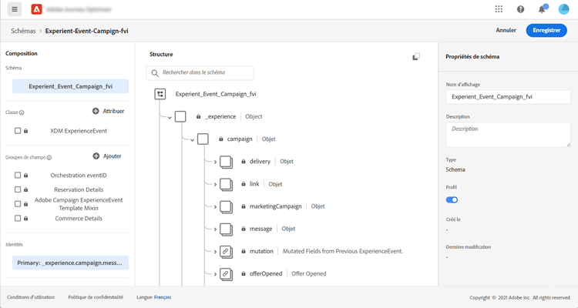Viewport: 578px width, 308px height.
Task: Collapse the _experience node
Action: pos(170,117)
